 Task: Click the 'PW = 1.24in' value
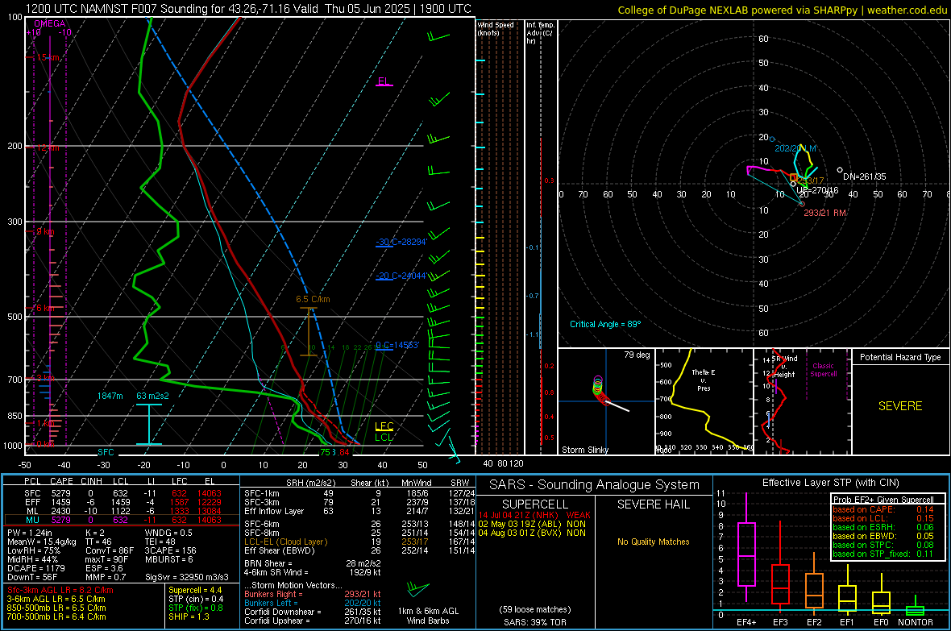coord(29,533)
